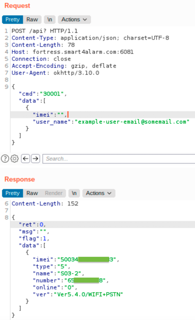Expand the Response Actions dropdown
Viewport: 195px width, 320px height.
(x=99, y=193)
